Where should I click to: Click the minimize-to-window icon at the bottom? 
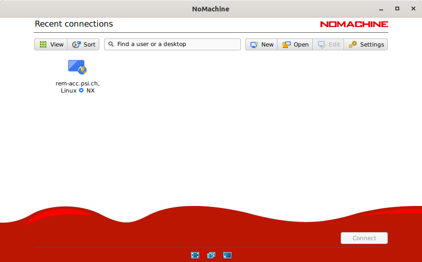click(228, 255)
